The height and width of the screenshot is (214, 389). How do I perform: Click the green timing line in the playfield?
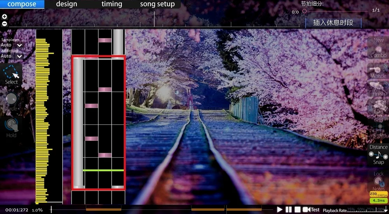tap(103, 170)
